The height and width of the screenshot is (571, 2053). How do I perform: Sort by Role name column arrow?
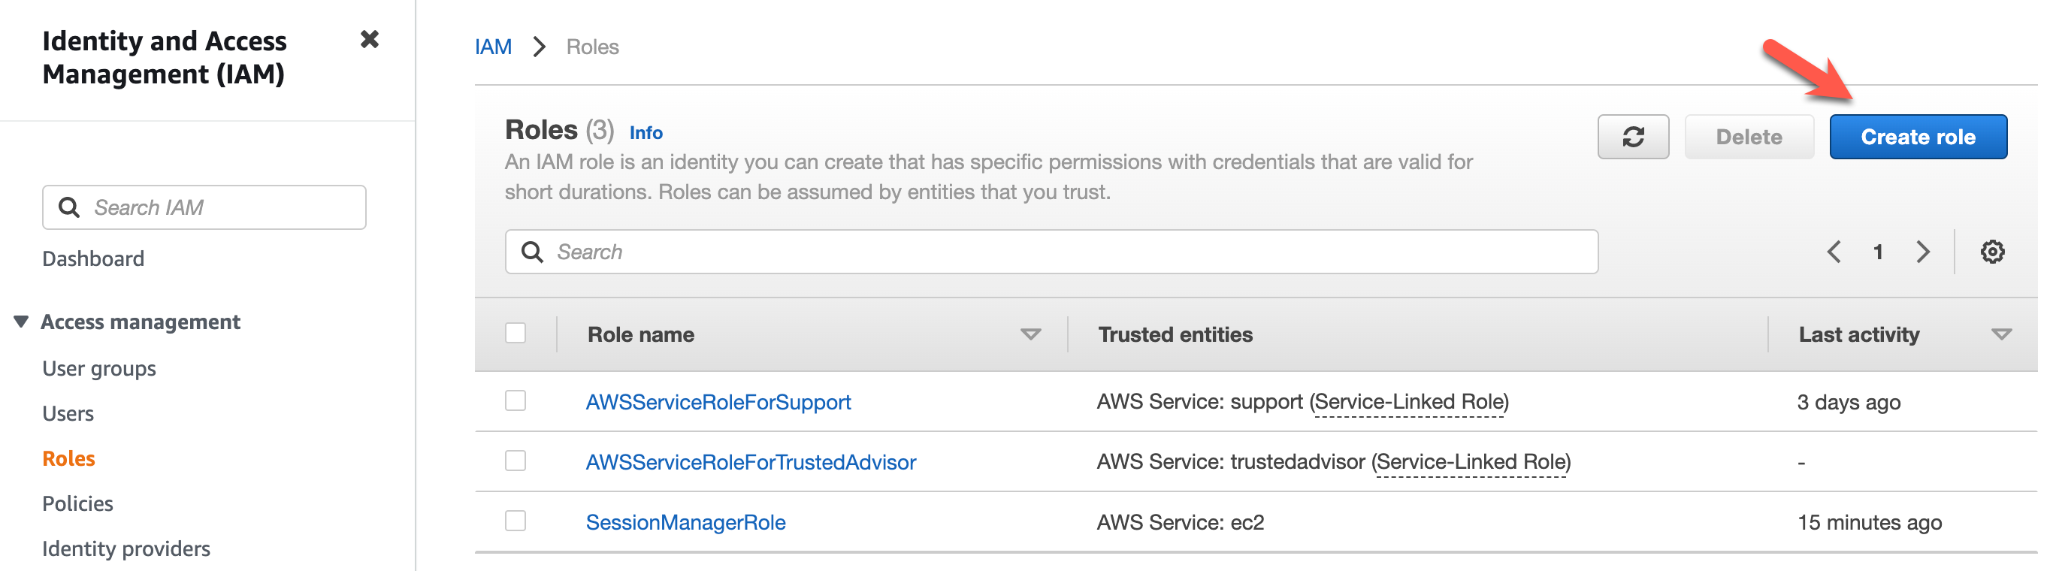coord(1030,334)
